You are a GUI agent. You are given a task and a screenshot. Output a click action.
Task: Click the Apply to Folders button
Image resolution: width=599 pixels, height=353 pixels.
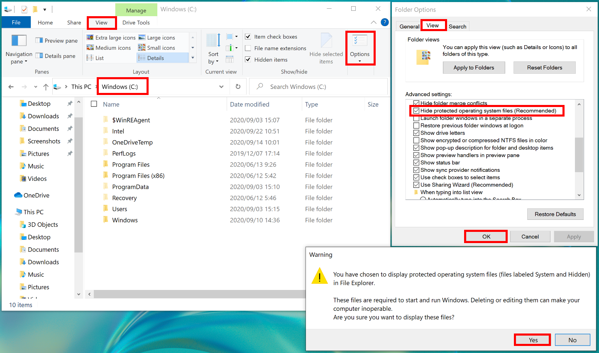click(474, 67)
